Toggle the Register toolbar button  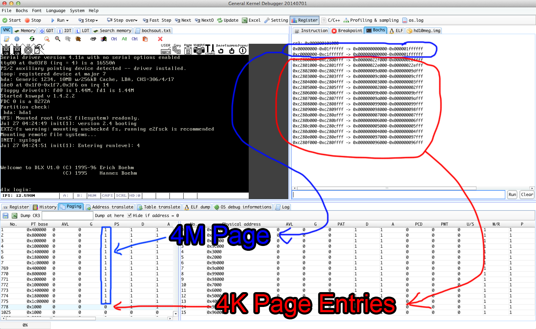(x=305, y=20)
